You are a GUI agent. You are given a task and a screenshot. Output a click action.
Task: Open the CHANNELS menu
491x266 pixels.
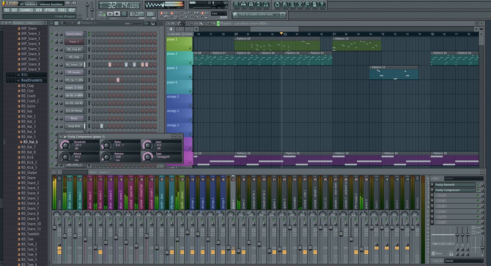coord(26,10)
